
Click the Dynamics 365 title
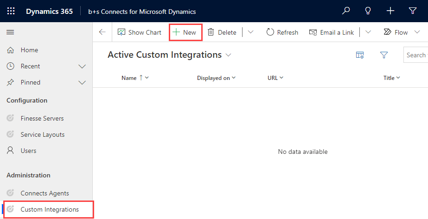pos(50,12)
